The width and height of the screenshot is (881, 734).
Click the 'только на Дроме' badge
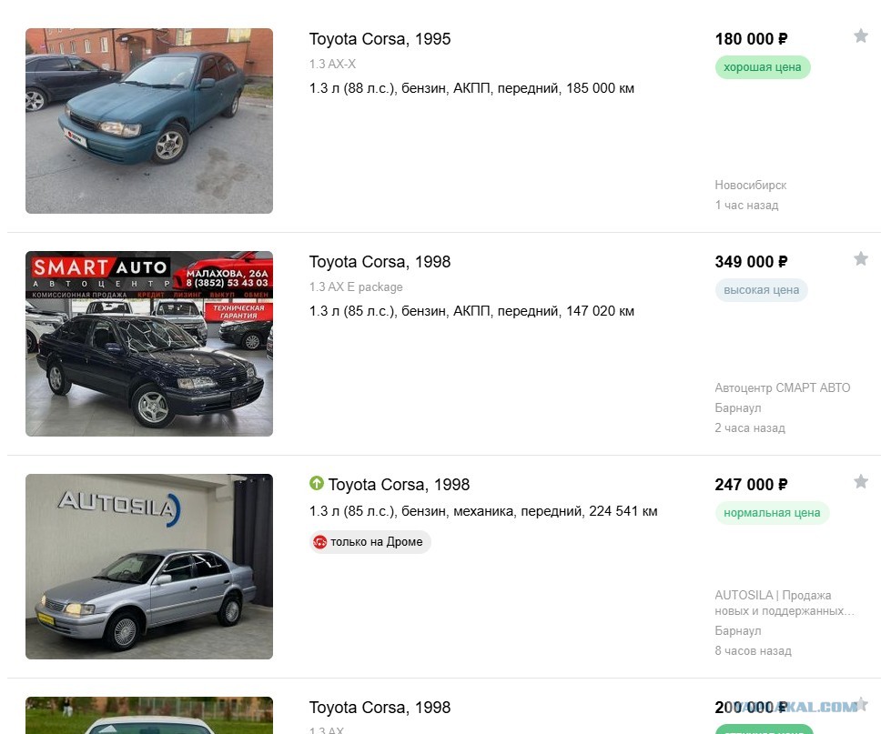tap(370, 542)
